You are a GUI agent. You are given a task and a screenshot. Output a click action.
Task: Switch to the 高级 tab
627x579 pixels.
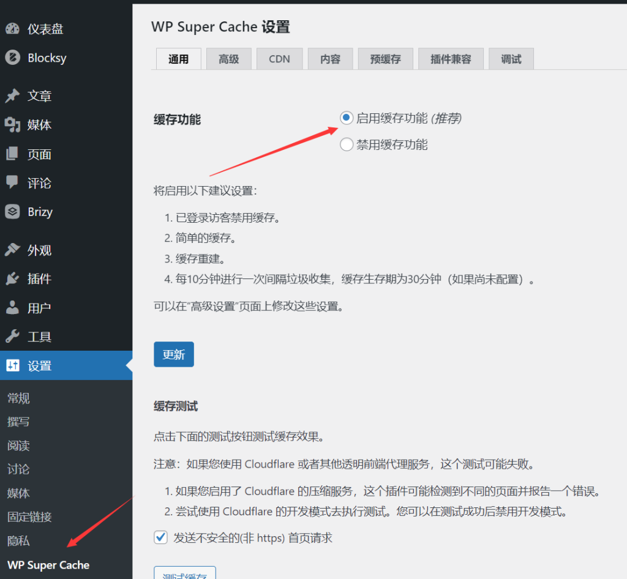(228, 59)
